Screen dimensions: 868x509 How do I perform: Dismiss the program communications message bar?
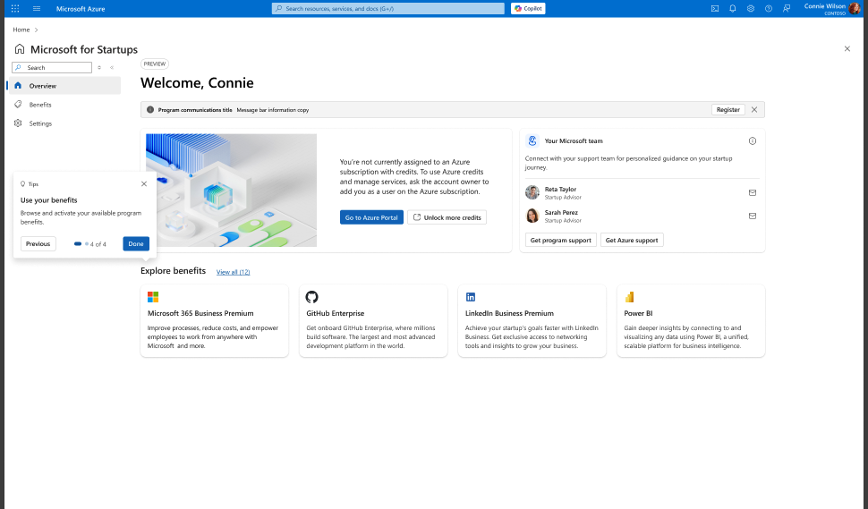[x=754, y=109]
